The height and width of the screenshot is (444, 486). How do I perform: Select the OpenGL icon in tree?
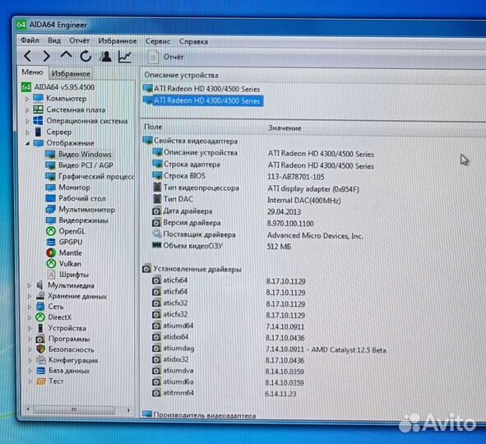[51, 231]
